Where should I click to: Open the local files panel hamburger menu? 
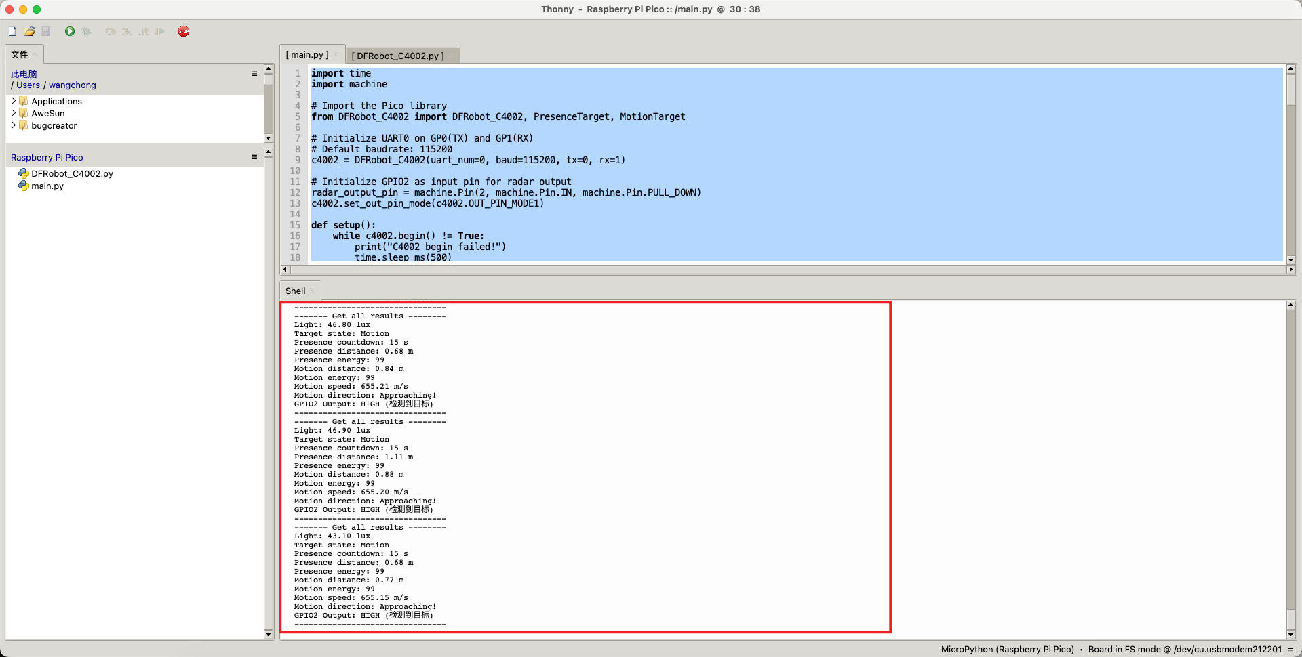[x=254, y=74]
